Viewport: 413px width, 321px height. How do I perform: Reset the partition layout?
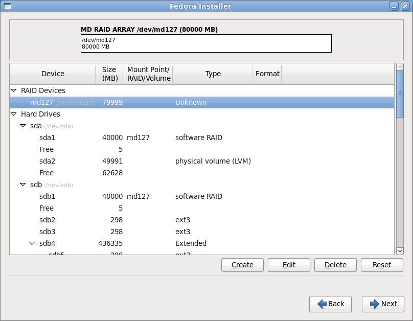pyautogui.click(x=382, y=265)
